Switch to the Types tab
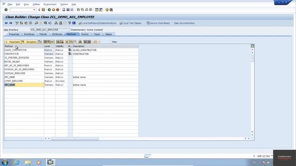Screen dimensions: 296x166 pyautogui.click(x=97, y=34)
